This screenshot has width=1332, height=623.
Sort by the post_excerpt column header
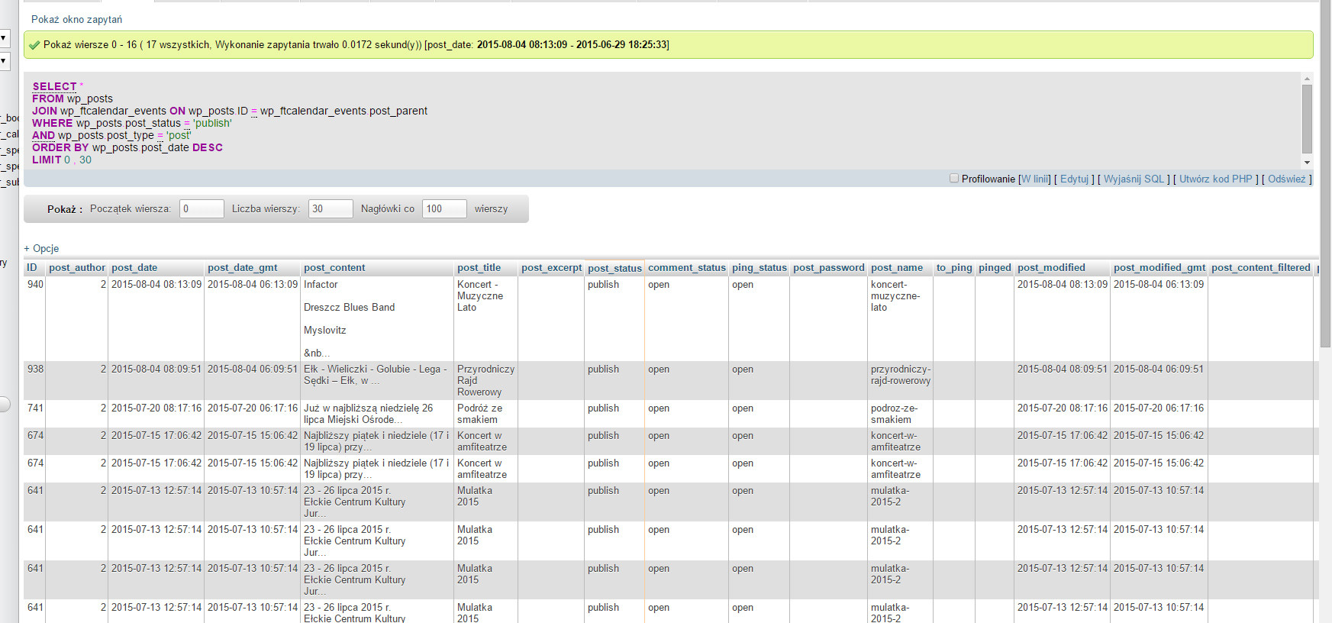point(551,267)
